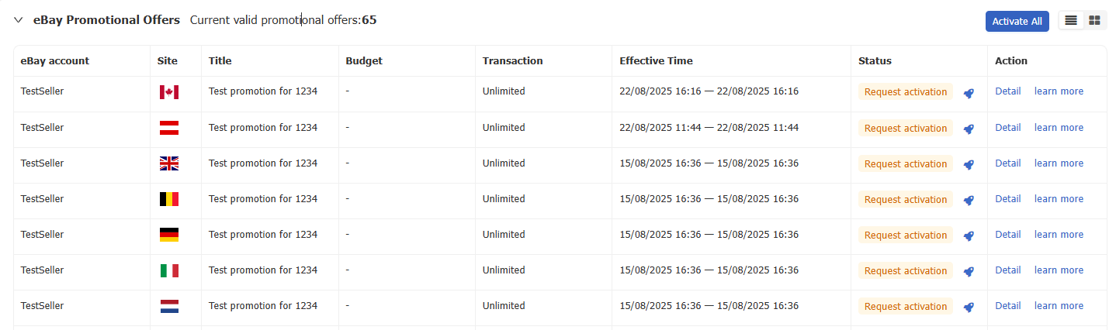Click the Activate All button
Image resolution: width=1116 pixels, height=330 pixels.
coord(1017,21)
